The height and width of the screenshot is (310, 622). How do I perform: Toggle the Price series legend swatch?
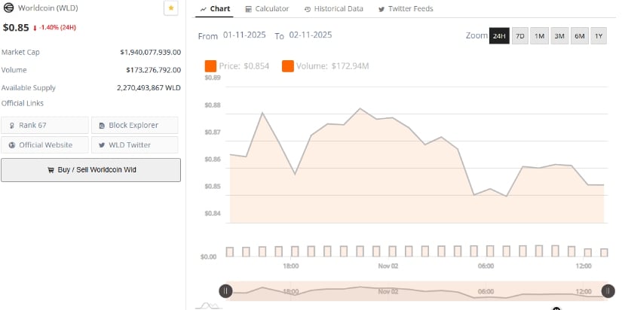(210, 66)
